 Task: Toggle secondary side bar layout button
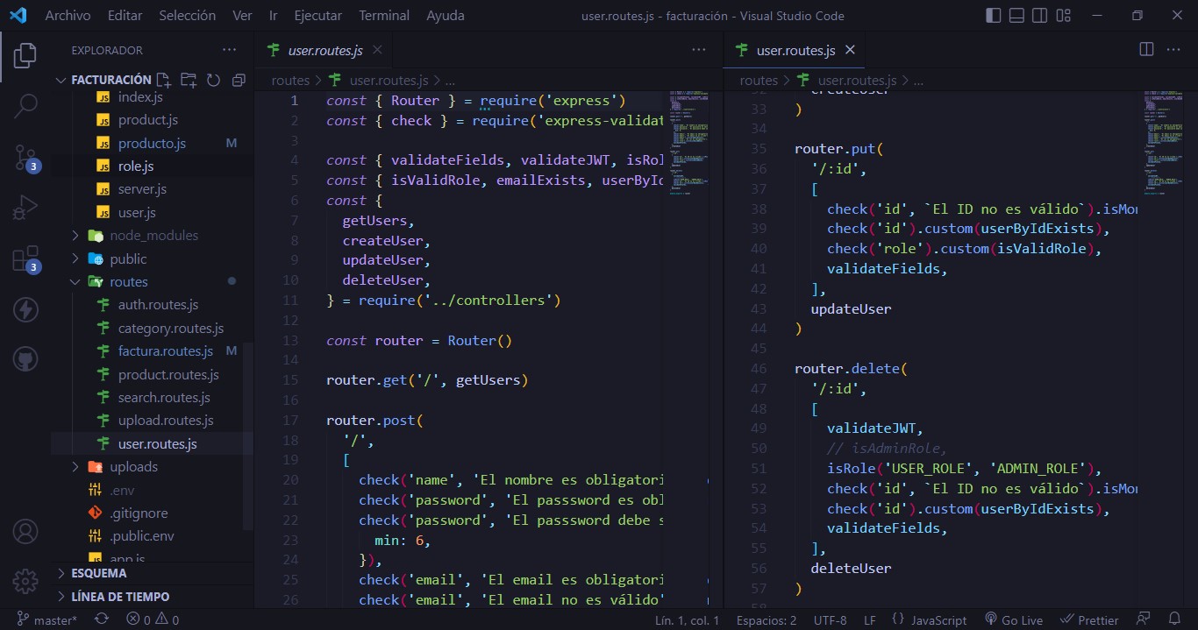(x=1039, y=15)
